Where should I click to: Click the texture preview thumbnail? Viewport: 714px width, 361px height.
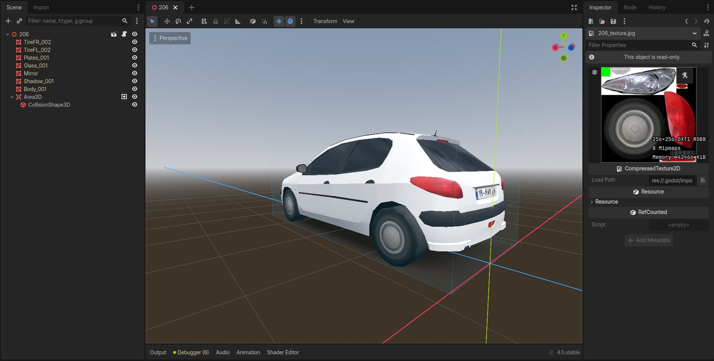[x=648, y=115]
